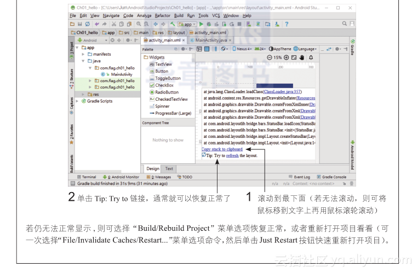
Task: Open a file with the toolbar folder icon
Action: coord(72,24)
